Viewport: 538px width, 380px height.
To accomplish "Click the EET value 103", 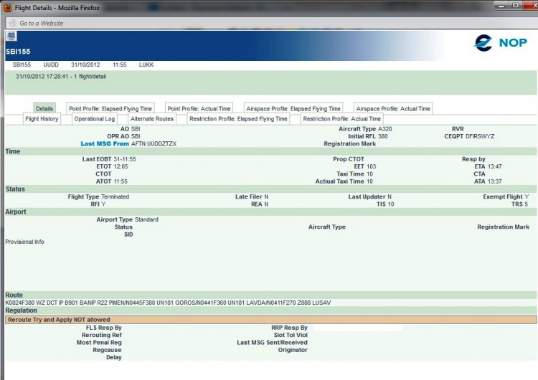I will [372, 166].
